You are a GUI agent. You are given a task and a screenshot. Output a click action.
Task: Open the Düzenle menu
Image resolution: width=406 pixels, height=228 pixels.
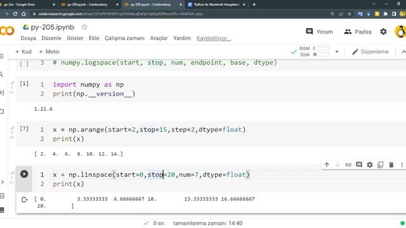[x=51, y=38]
